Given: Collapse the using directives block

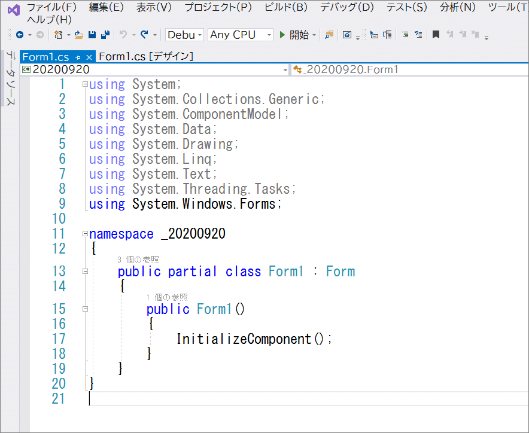Looking at the screenshot, I should [85, 84].
